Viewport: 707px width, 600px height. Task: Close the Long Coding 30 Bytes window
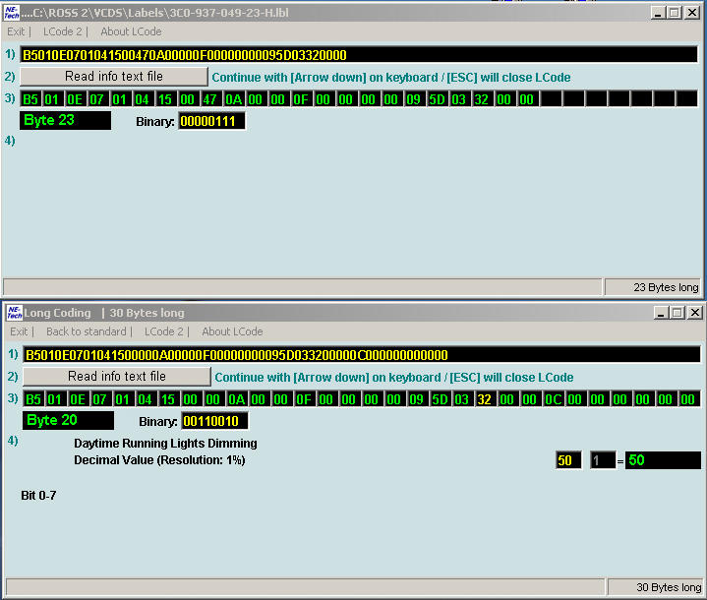click(694, 313)
